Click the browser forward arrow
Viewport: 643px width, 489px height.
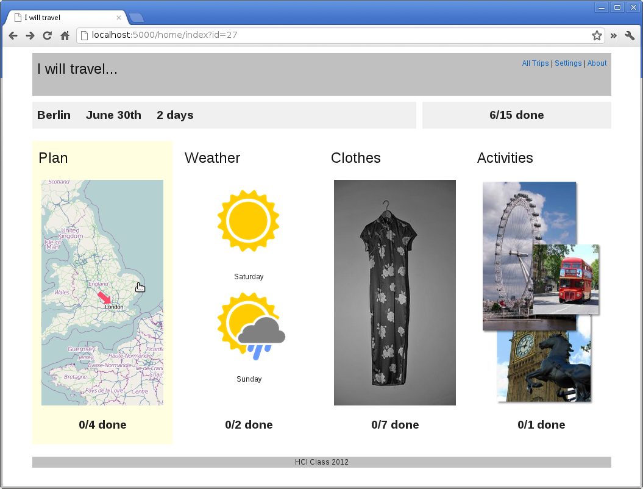[x=30, y=35]
